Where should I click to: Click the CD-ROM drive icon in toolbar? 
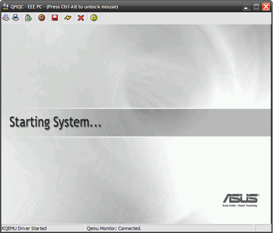[6, 18]
